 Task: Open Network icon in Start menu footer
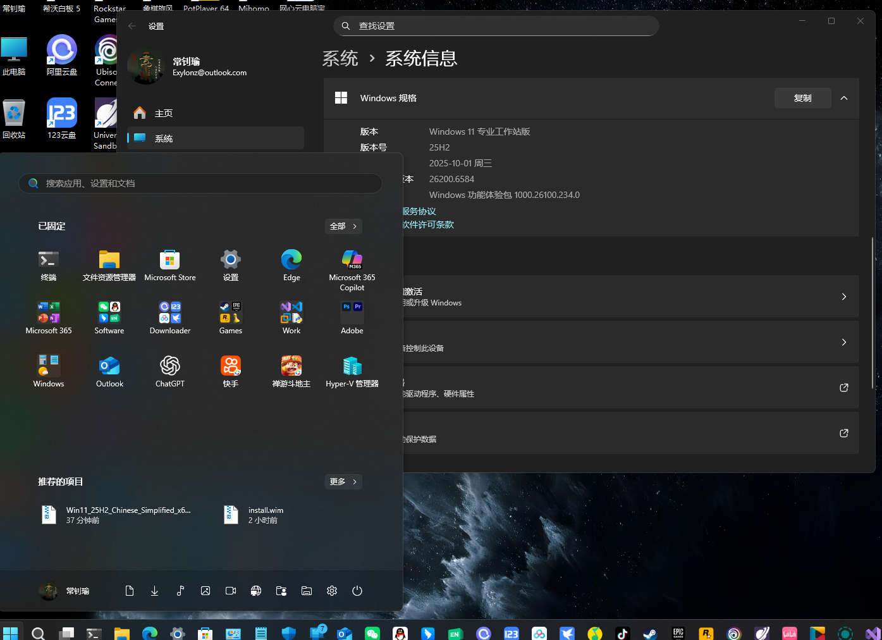click(256, 591)
